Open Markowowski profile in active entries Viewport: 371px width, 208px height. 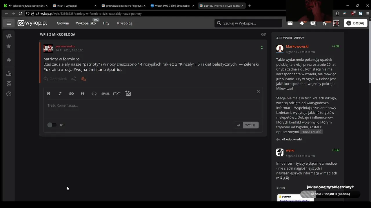click(x=297, y=46)
